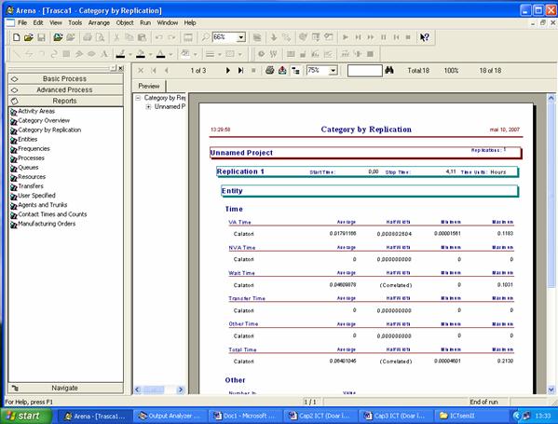Click the report search text field
Screen dimensions: 558x424
365,71
